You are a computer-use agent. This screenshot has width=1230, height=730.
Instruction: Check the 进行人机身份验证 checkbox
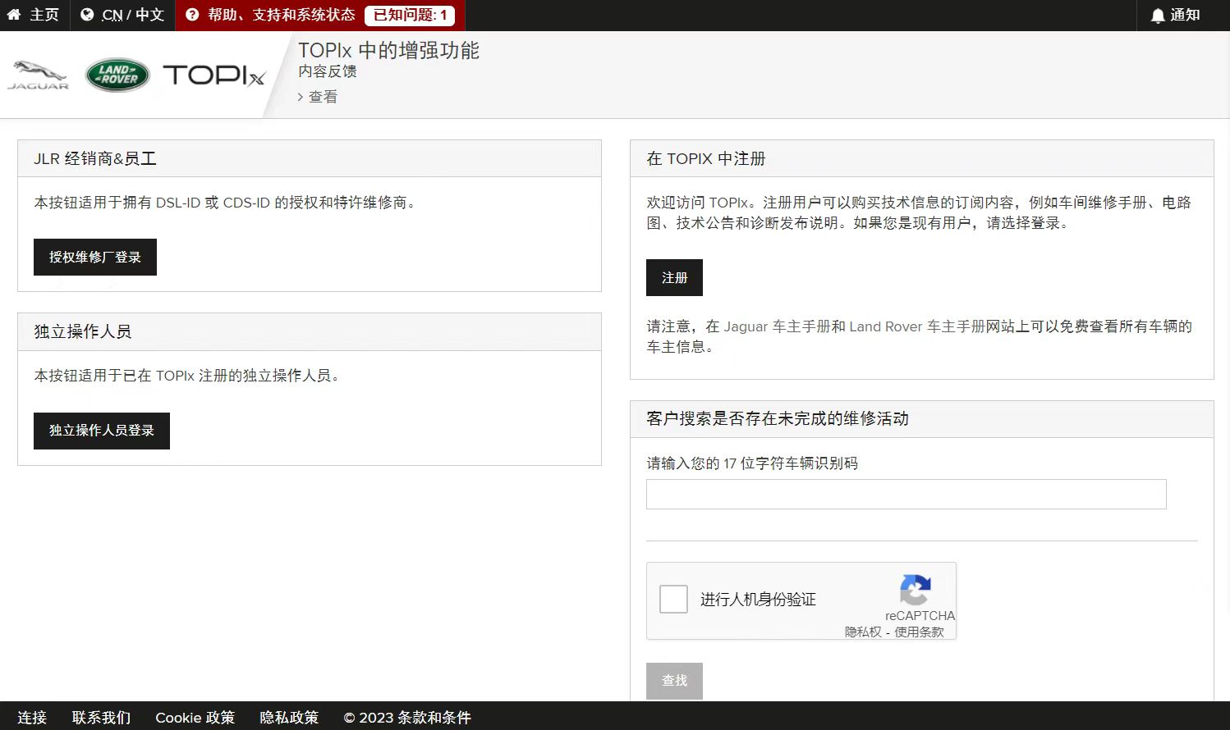click(x=673, y=599)
